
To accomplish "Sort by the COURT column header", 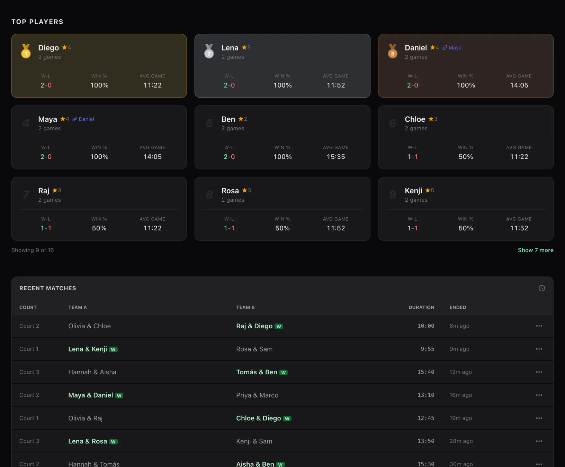I will (28, 307).
